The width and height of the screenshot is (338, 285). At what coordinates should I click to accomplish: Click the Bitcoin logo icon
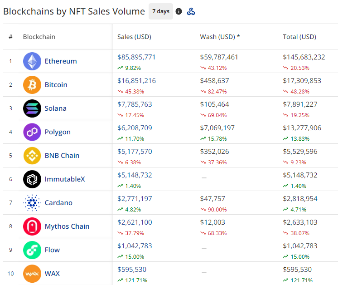coord(32,84)
